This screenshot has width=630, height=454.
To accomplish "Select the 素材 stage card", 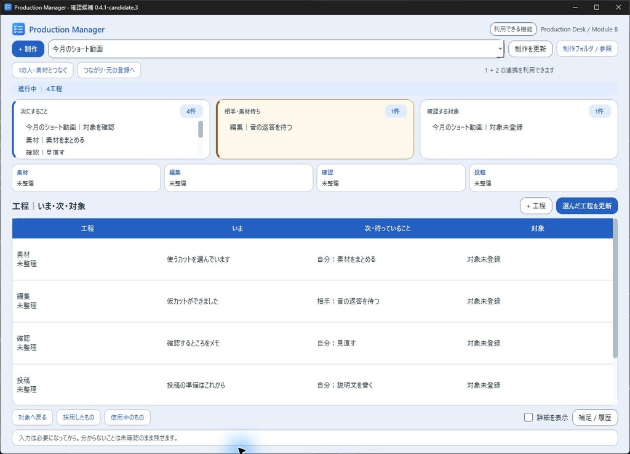I will (86, 178).
